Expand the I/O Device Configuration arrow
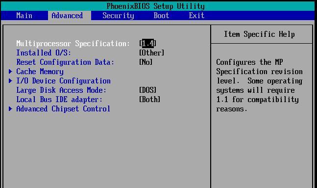 coord(10,81)
